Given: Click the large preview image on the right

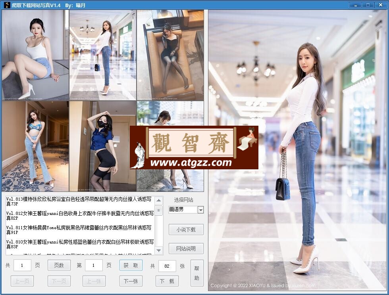Looking at the screenshot, I should (297, 150).
